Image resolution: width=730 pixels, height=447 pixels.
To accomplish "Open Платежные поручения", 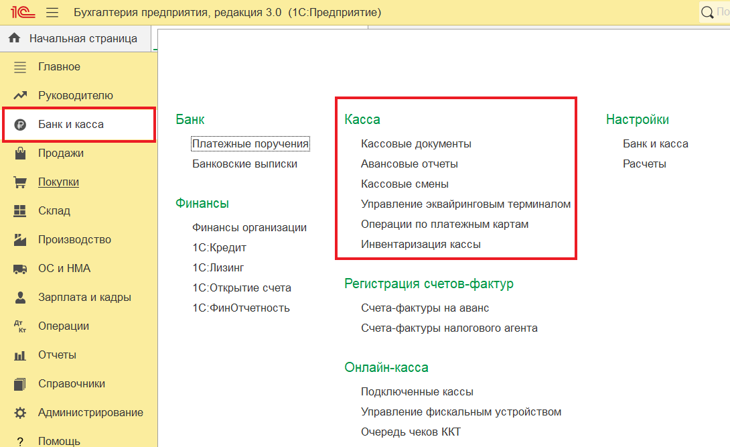I will pos(250,144).
